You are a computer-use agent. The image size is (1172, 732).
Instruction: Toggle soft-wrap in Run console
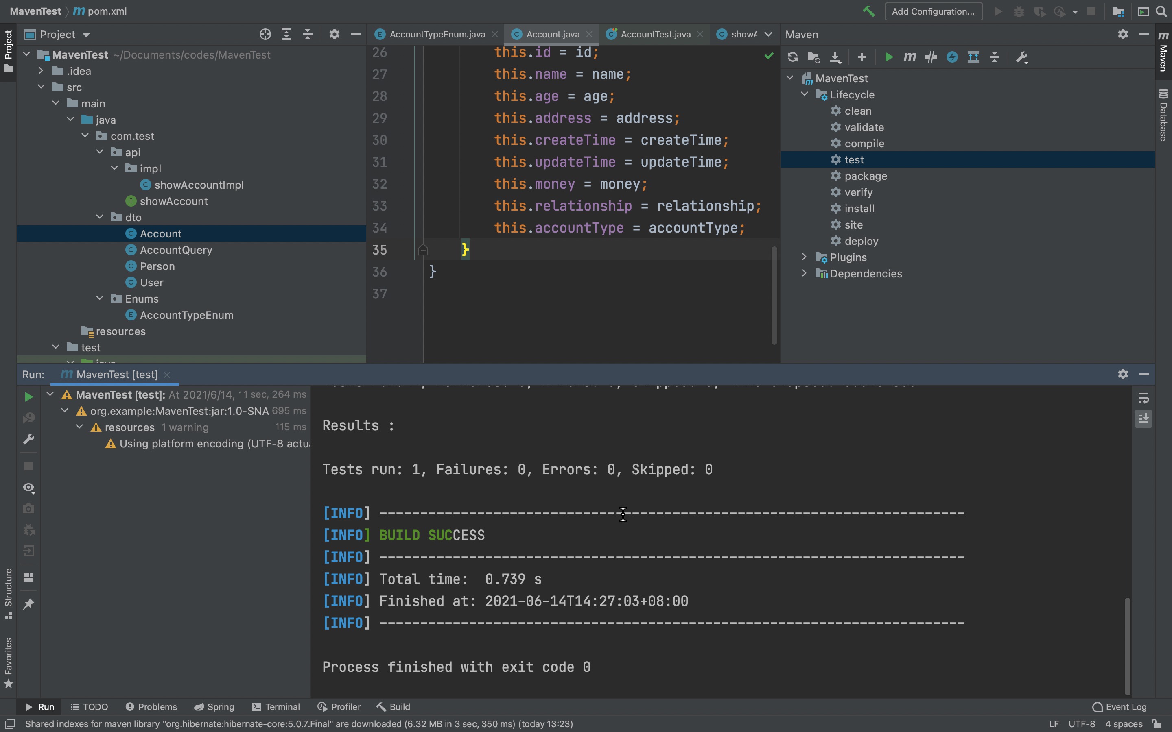(1144, 398)
